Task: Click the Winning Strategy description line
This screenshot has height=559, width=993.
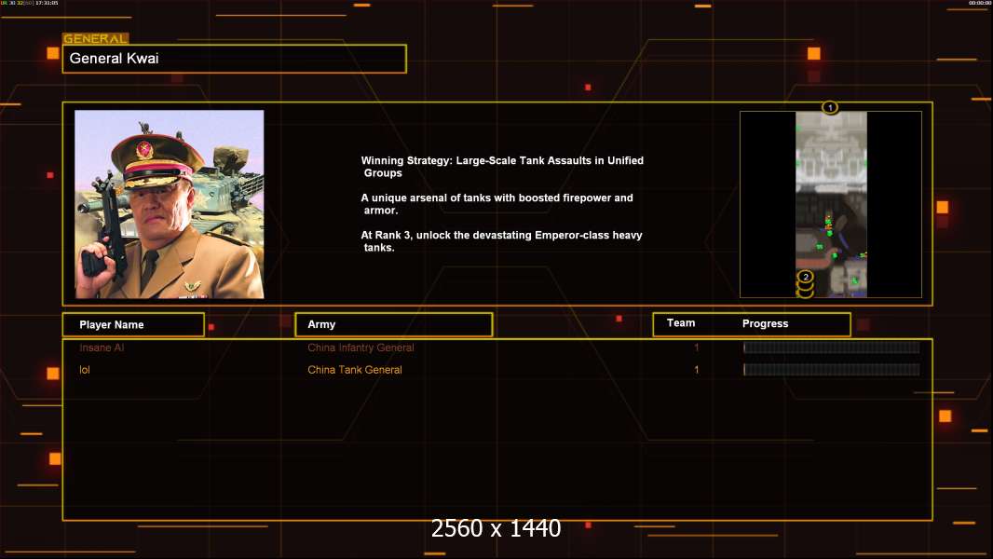Action: click(502, 167)
